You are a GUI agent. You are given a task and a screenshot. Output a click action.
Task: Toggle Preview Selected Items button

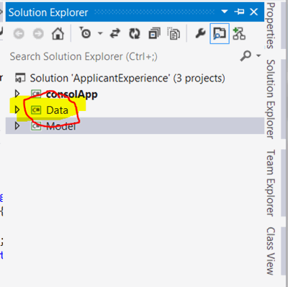point(220,33)
